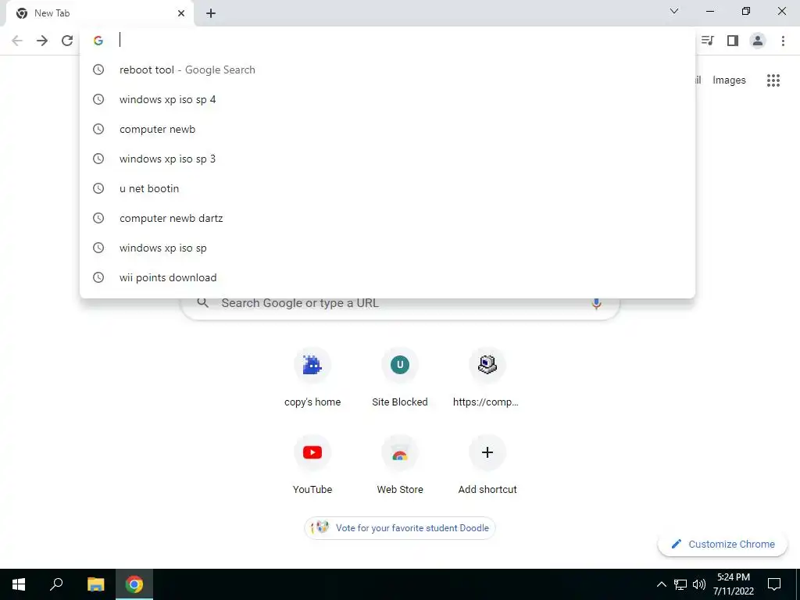Reload the page with refresh icon
The height and width of the screenshot is (600, 800).
67,41
